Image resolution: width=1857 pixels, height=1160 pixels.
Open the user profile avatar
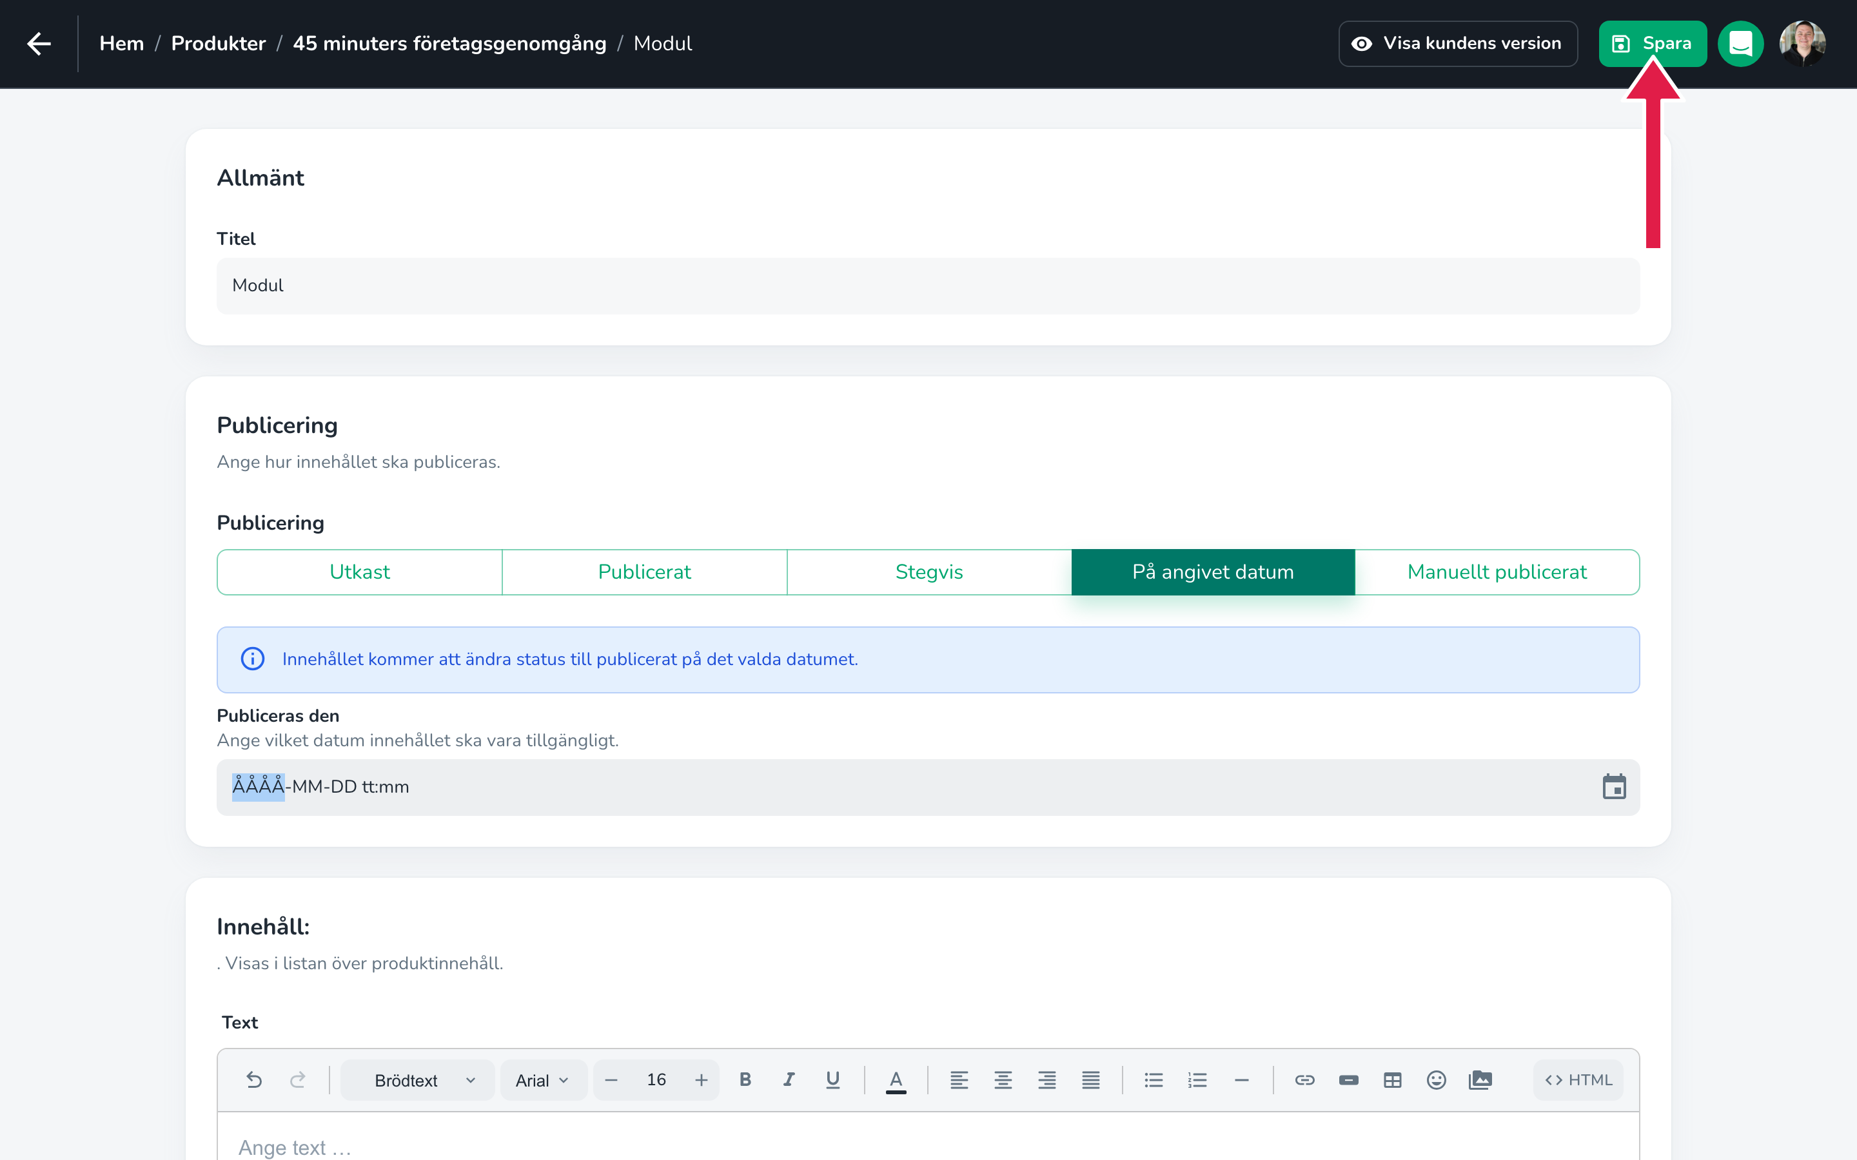click(1802, 44)
